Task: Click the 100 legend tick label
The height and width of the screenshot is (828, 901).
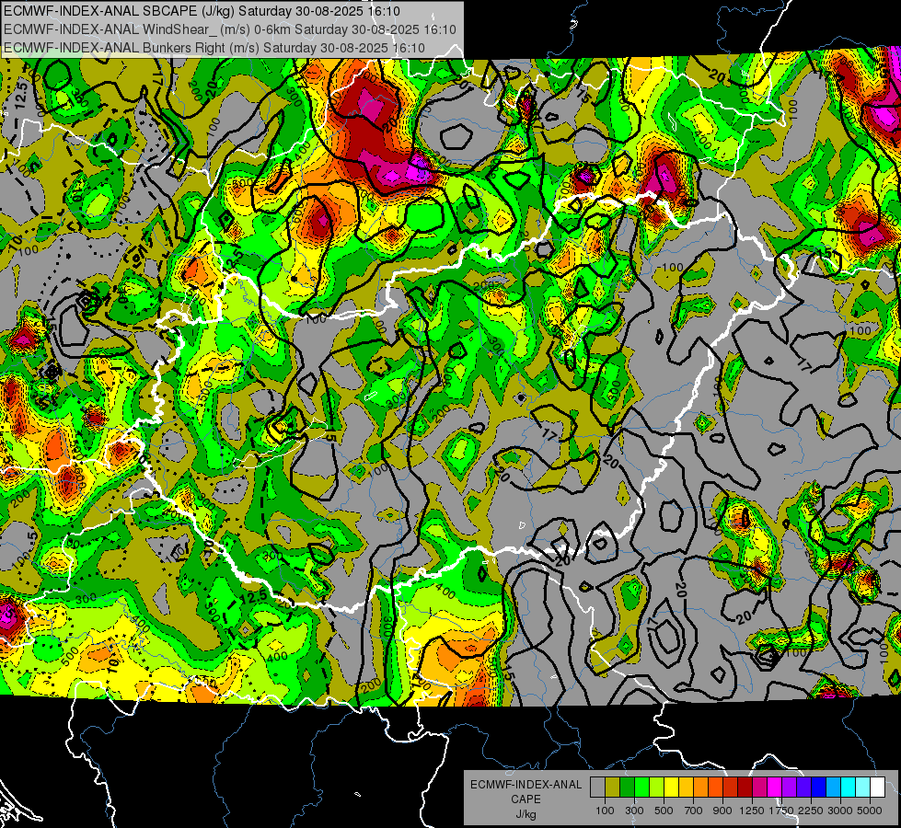Action: [605, 811]
